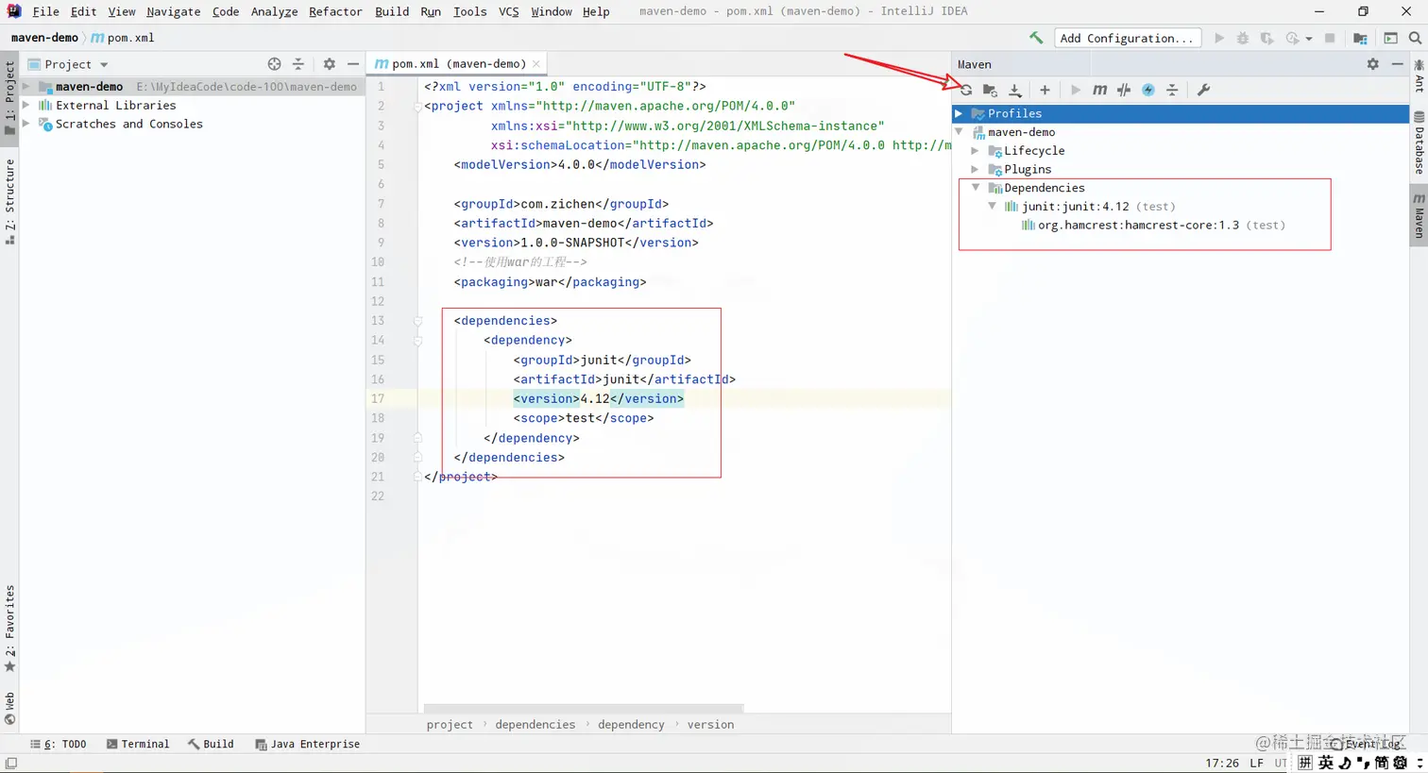1428x773 pixels.
Task: Click Generate Sources and Update Folders icon
Action: 990,90
